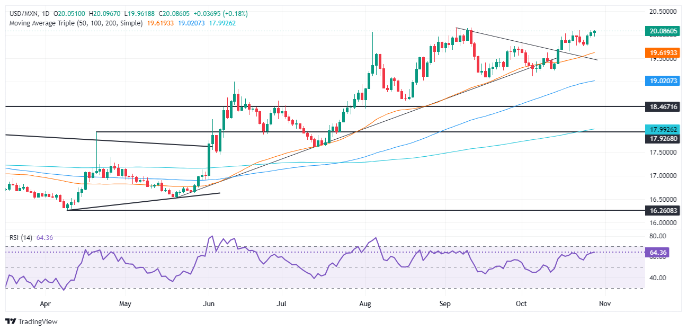Click the USD/MXN 1D symbol title
Image resolution: width=687 pixels, height=331 pixels.
point(26,13)
